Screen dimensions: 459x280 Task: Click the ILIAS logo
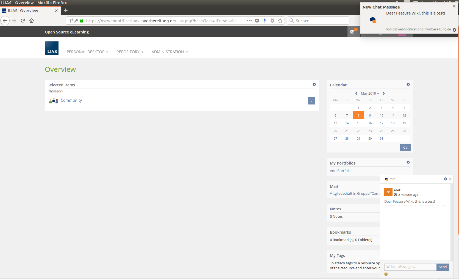pyautogui.click(x=52, y=48)
